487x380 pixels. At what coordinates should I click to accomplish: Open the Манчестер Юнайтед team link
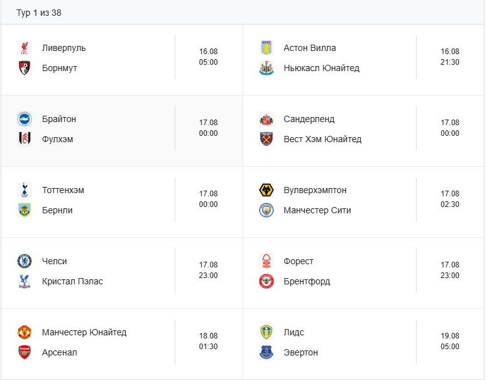pyautogui.click(x=84, y=332)
